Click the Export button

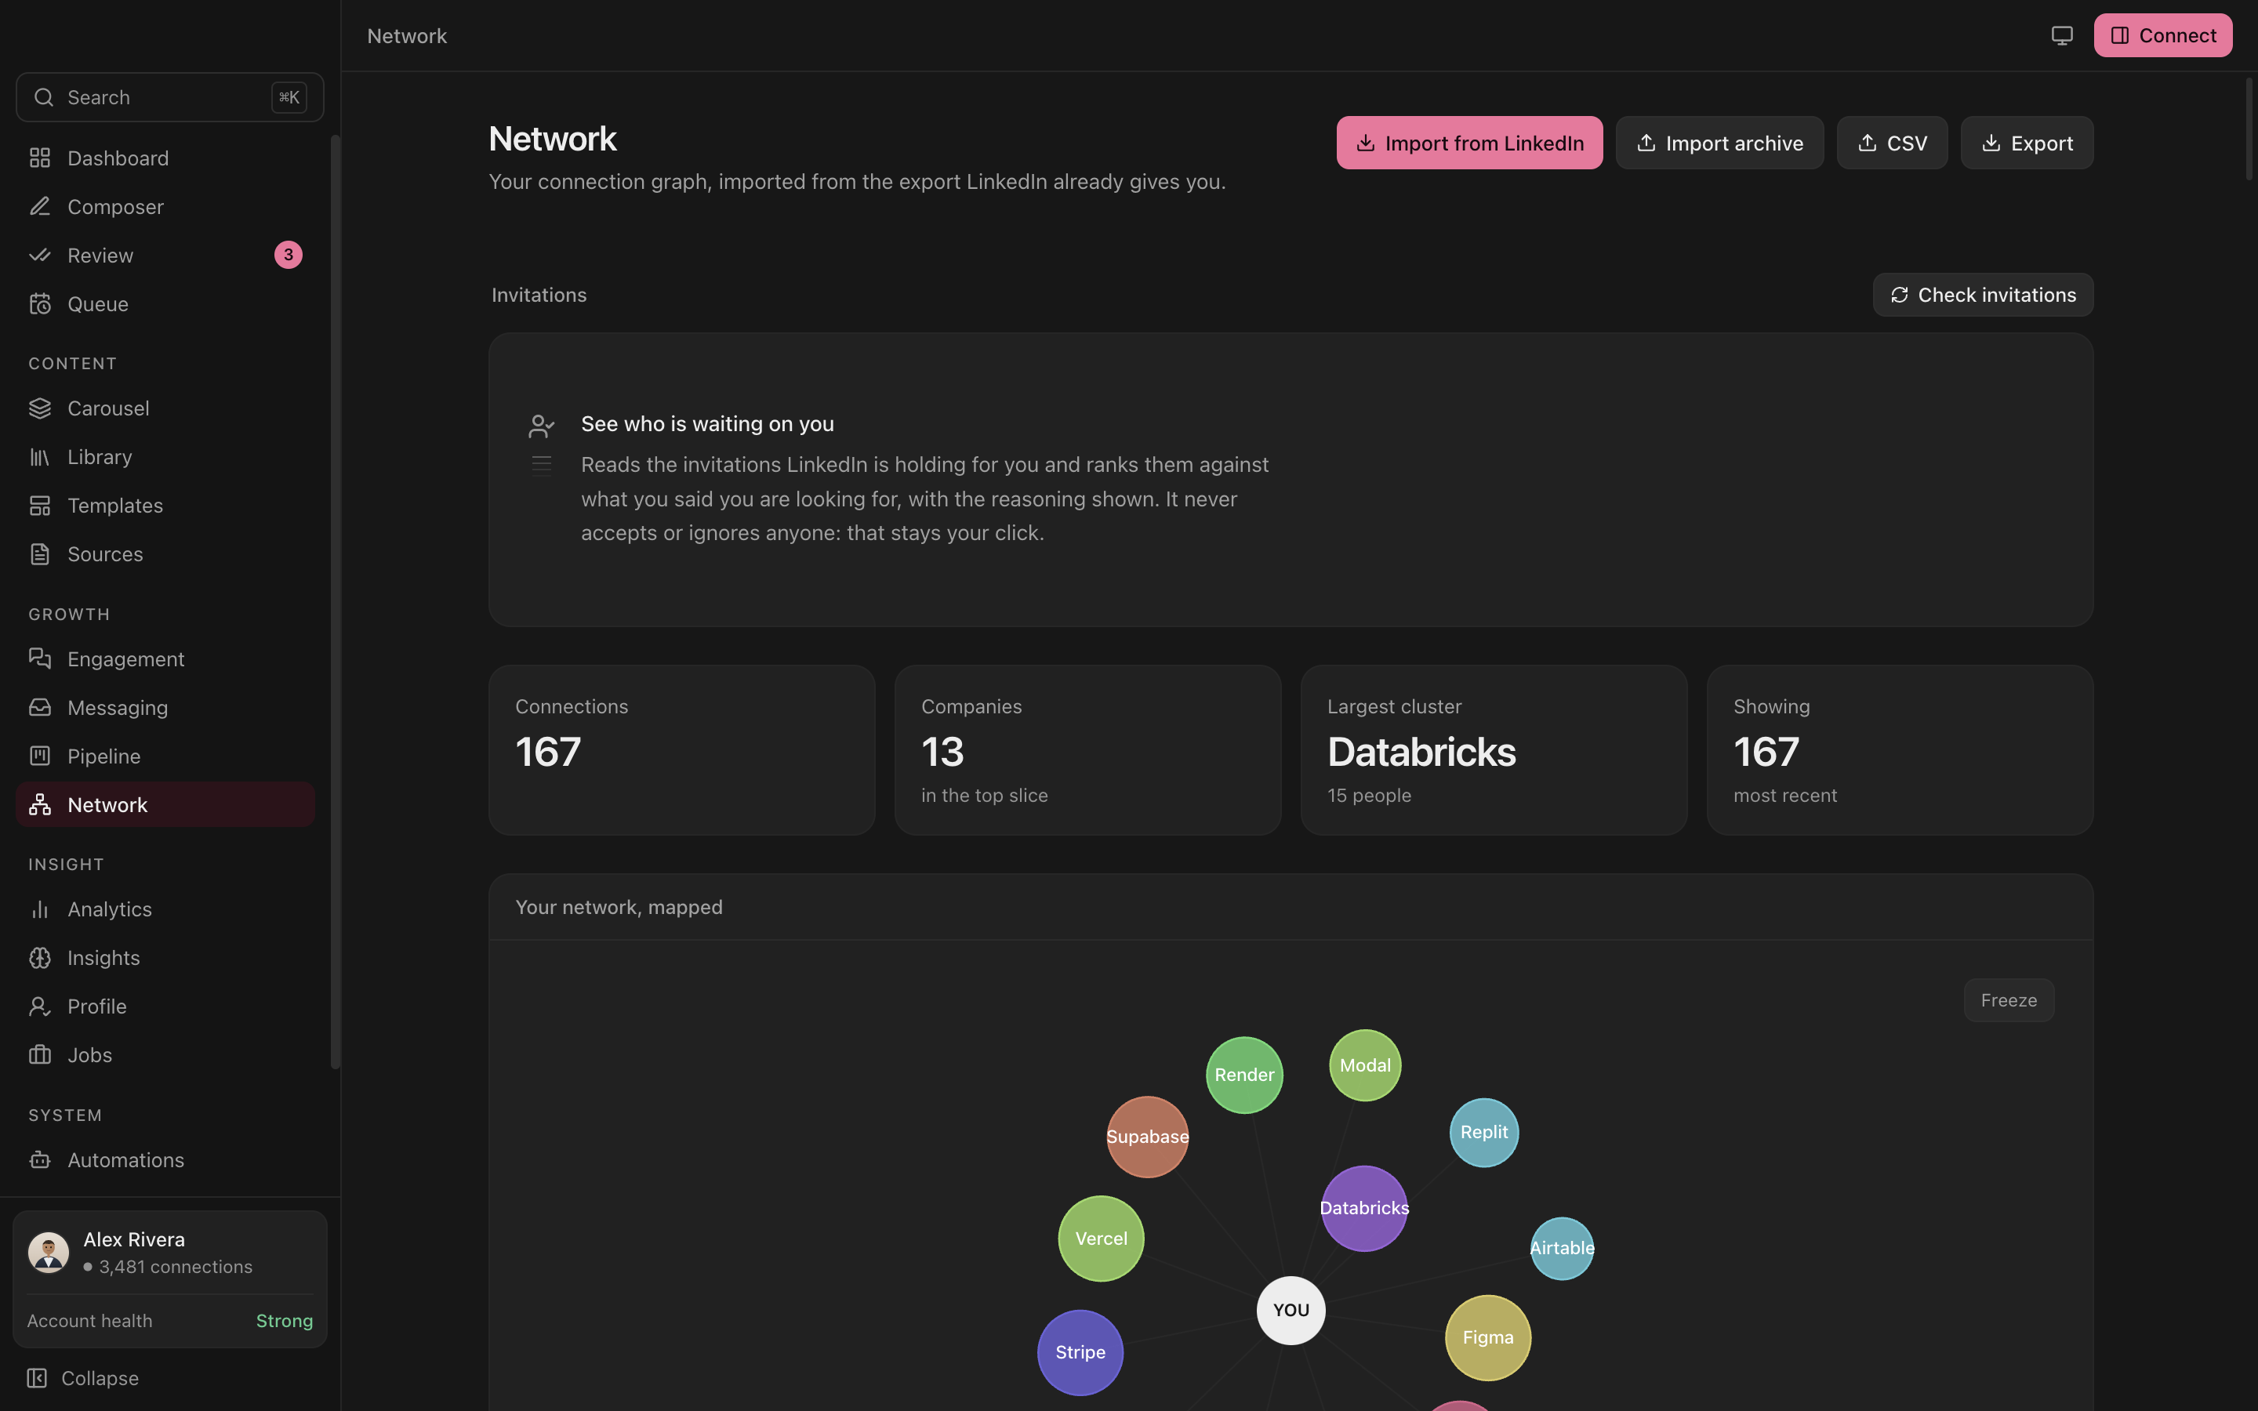pos(2027,143)
